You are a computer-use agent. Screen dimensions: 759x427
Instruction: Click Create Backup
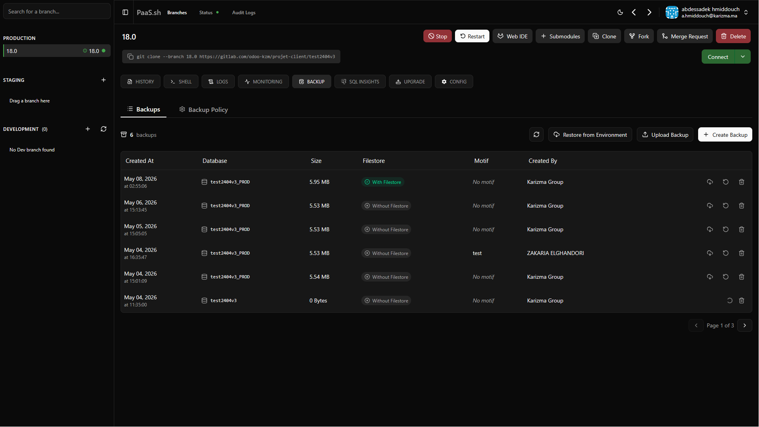pyautogui.click(x=725, y=134)
